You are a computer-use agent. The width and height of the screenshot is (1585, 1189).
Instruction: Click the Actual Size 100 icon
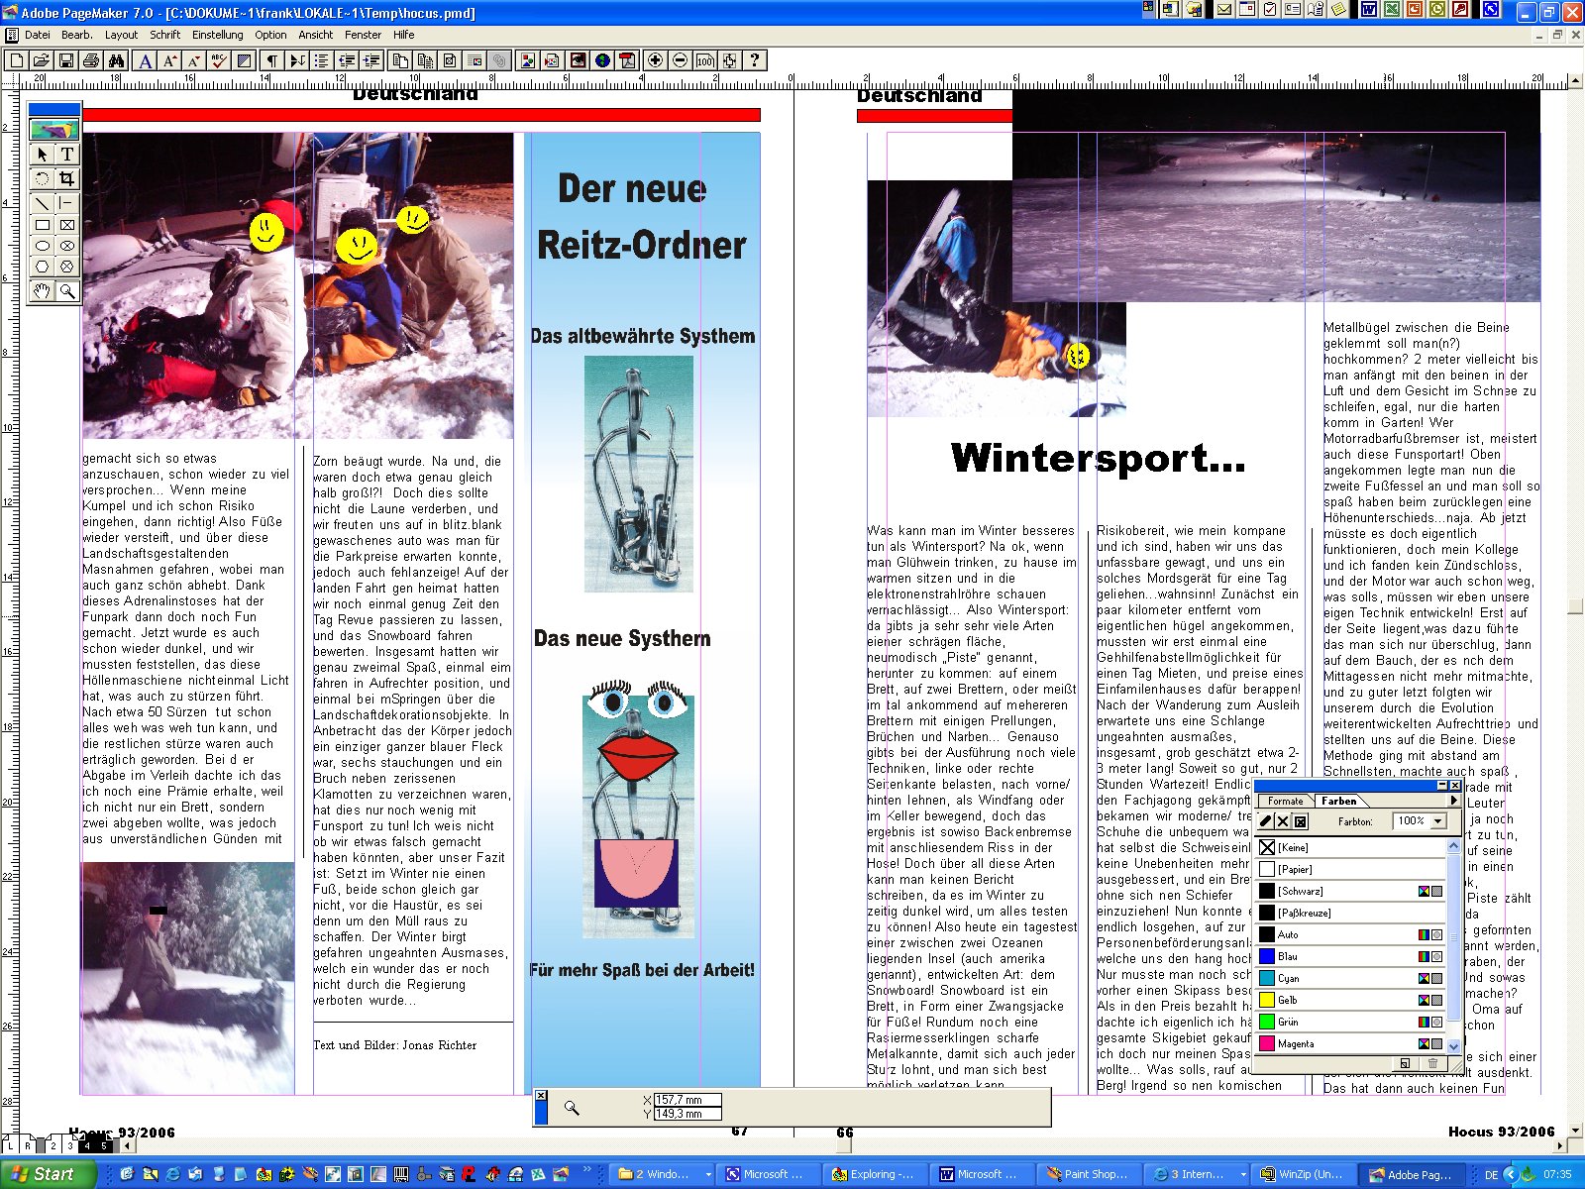705,60
